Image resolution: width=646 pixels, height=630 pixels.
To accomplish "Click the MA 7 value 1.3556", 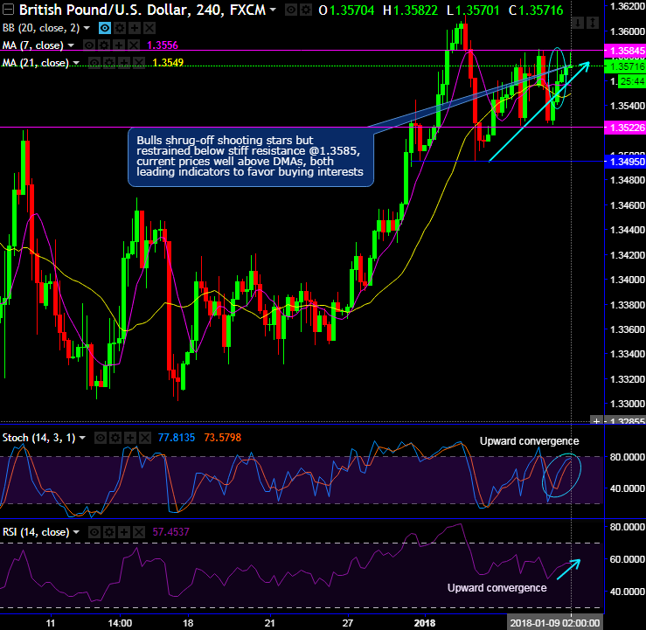I will (x=163, y=45).
